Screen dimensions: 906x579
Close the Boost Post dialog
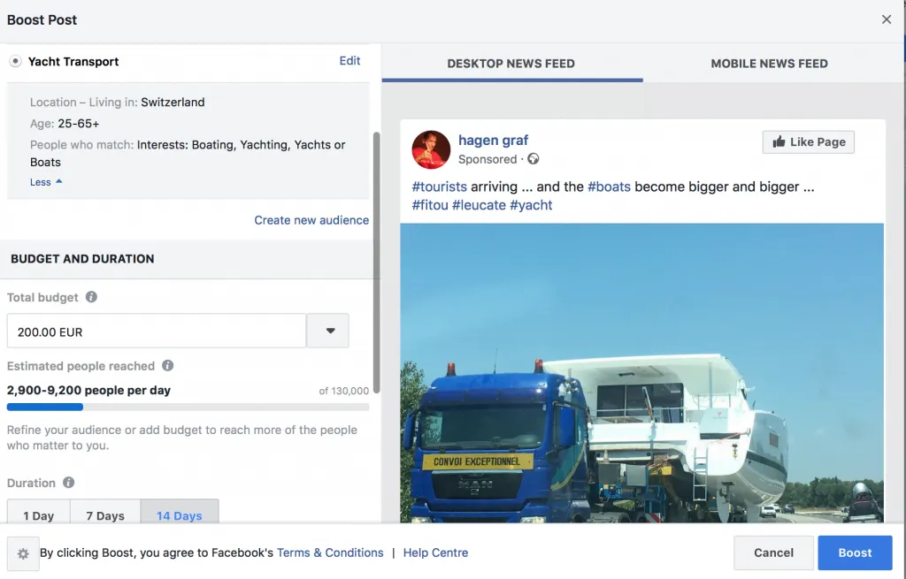point(887,19)
